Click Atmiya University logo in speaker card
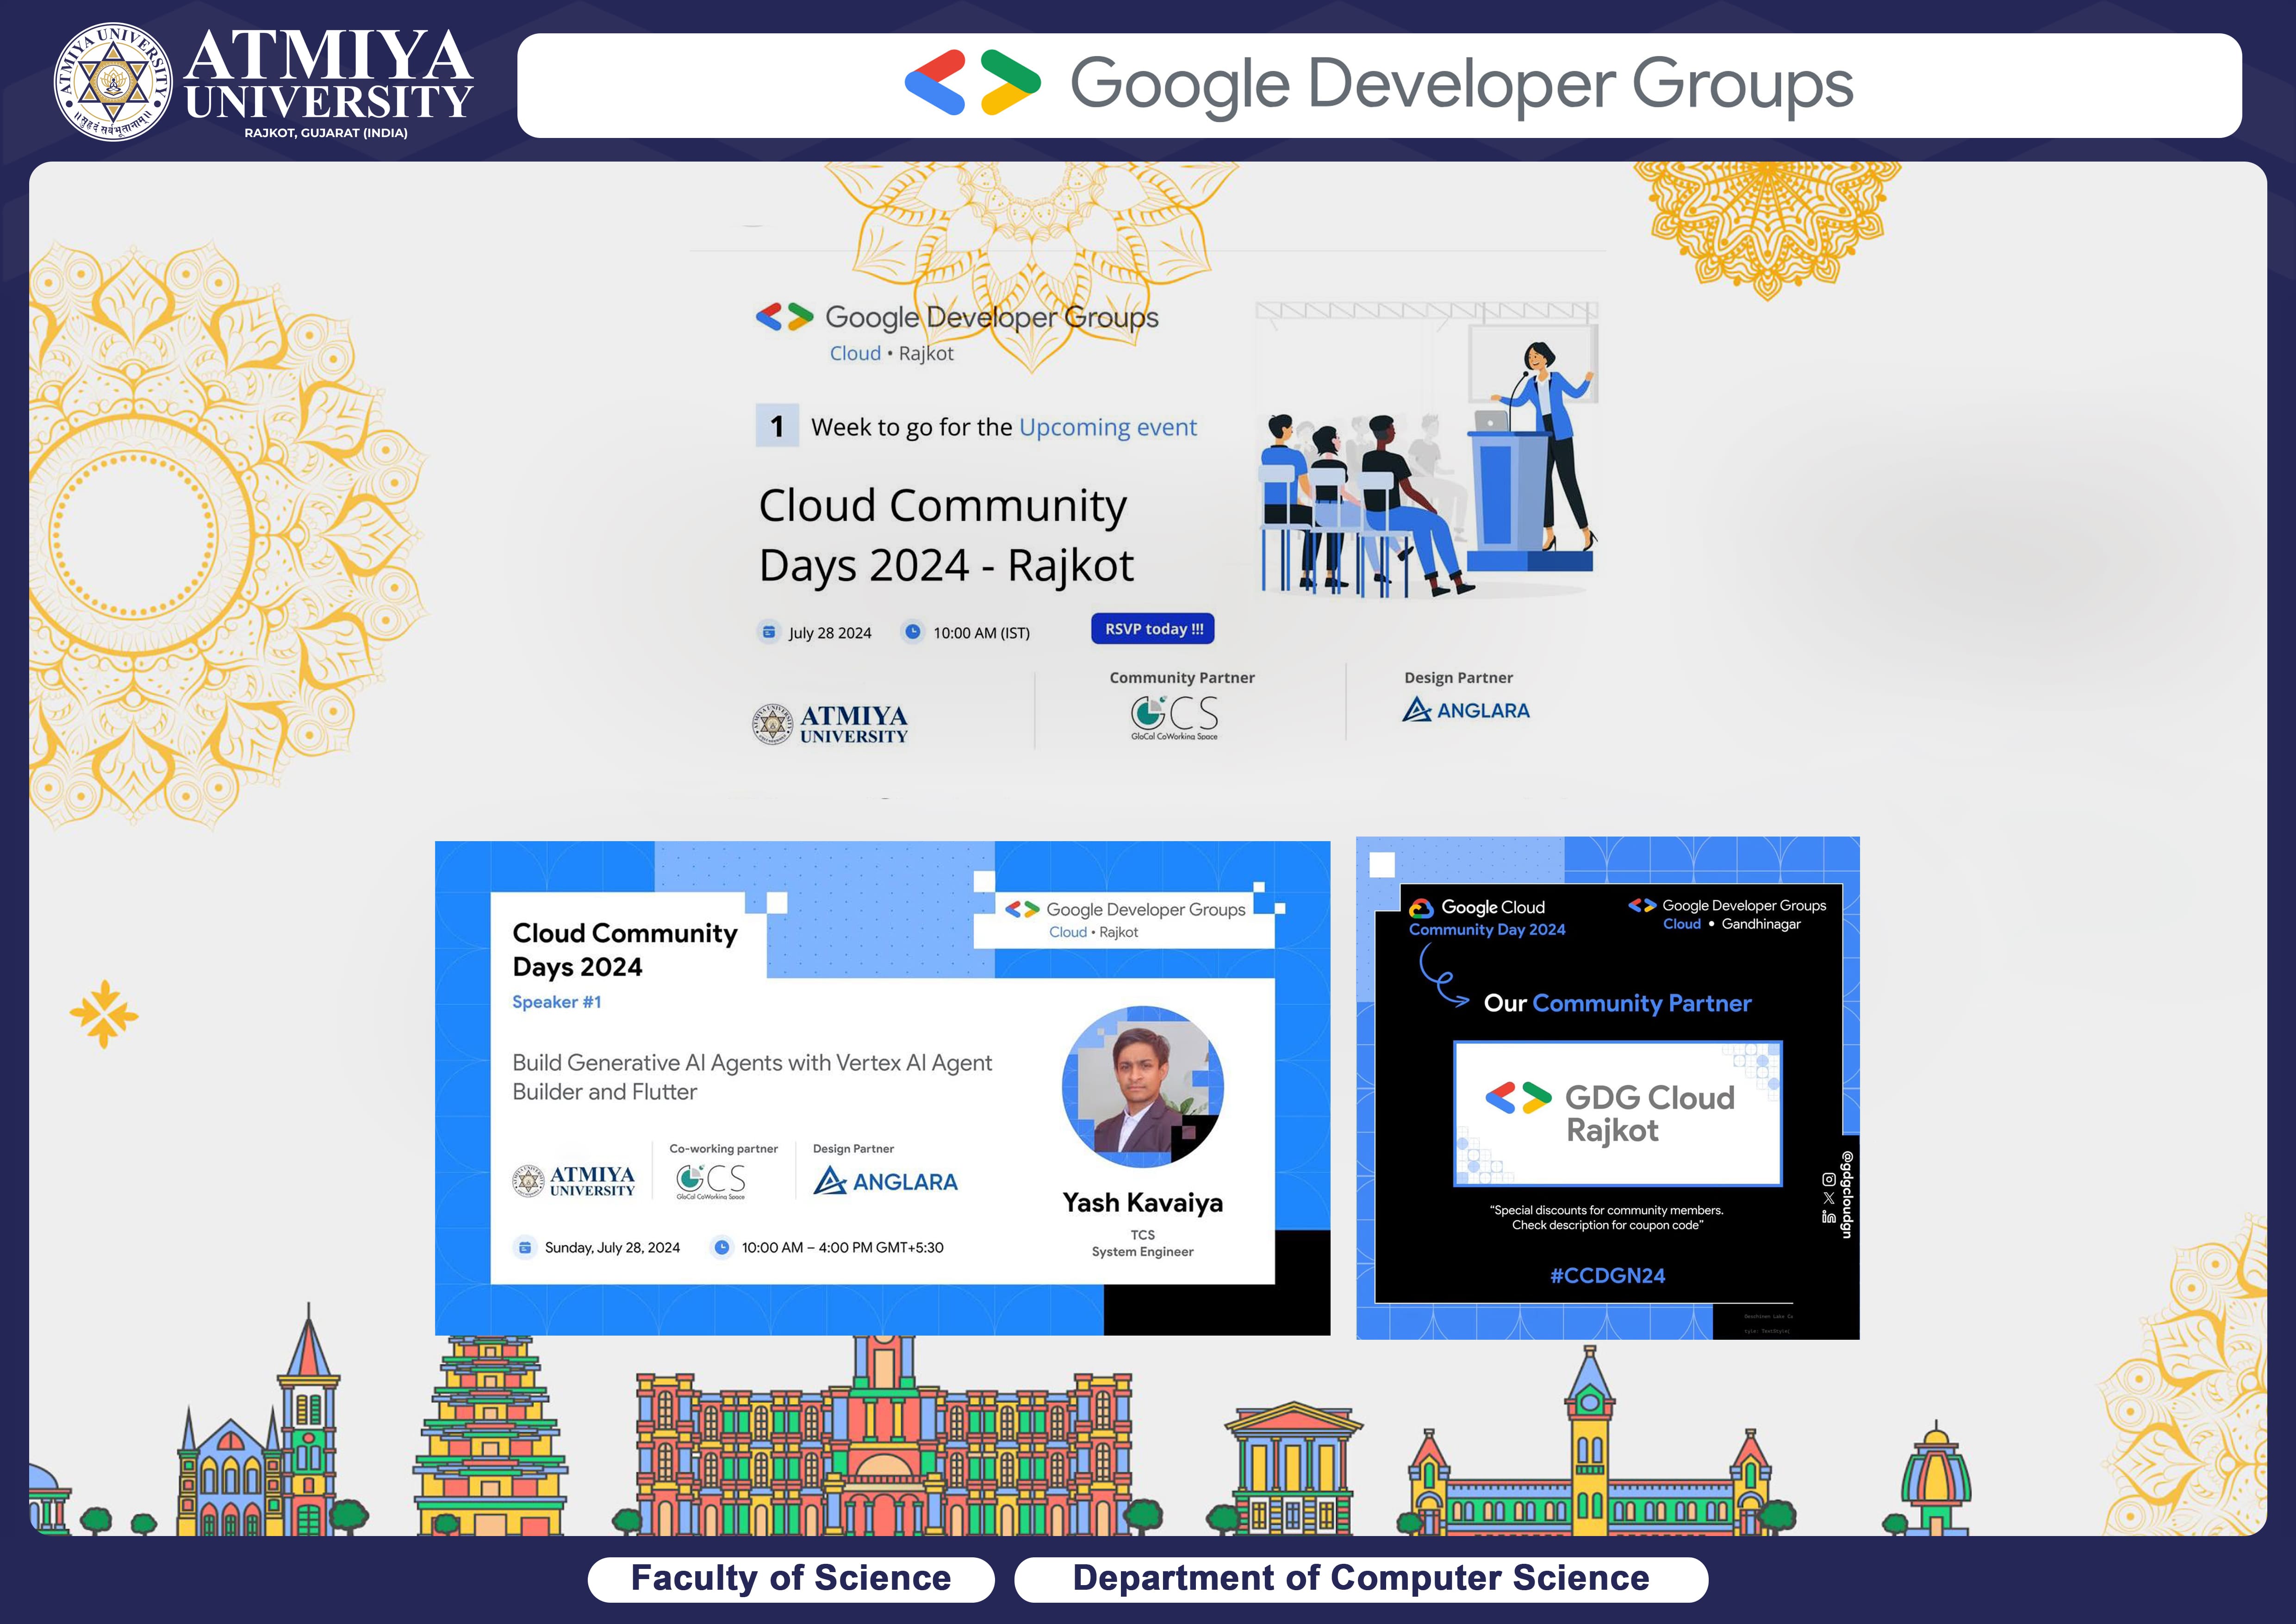The height and width of the screenshot is (1624, 2296). tap(574, 1181)
